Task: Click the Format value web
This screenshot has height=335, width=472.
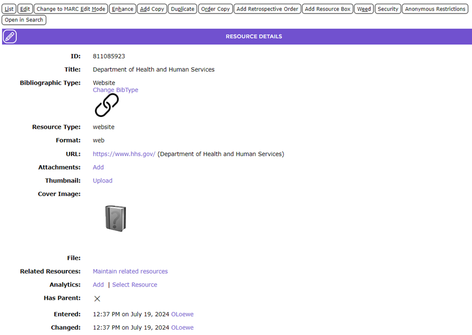Action: (99, 140)
